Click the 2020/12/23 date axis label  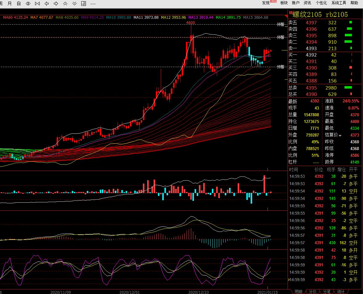(x=198, y=292)
